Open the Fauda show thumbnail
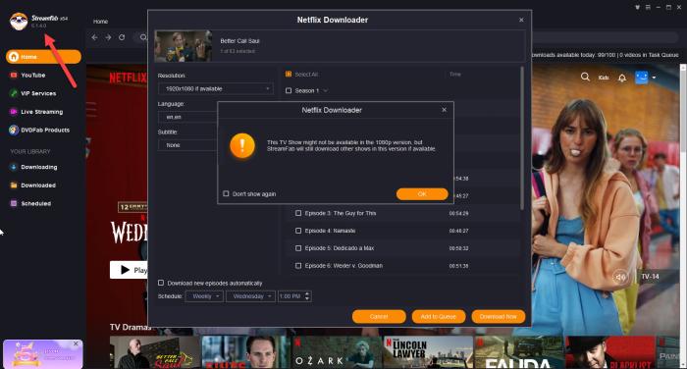 [519, 352]
